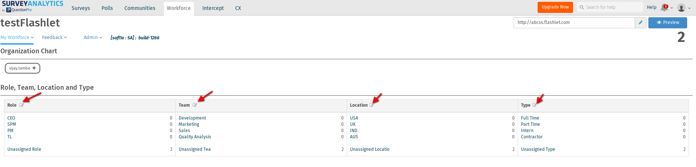Open the Communities tab
The image size is (696, 167).
pyautogui.click(x=140, y=8)
